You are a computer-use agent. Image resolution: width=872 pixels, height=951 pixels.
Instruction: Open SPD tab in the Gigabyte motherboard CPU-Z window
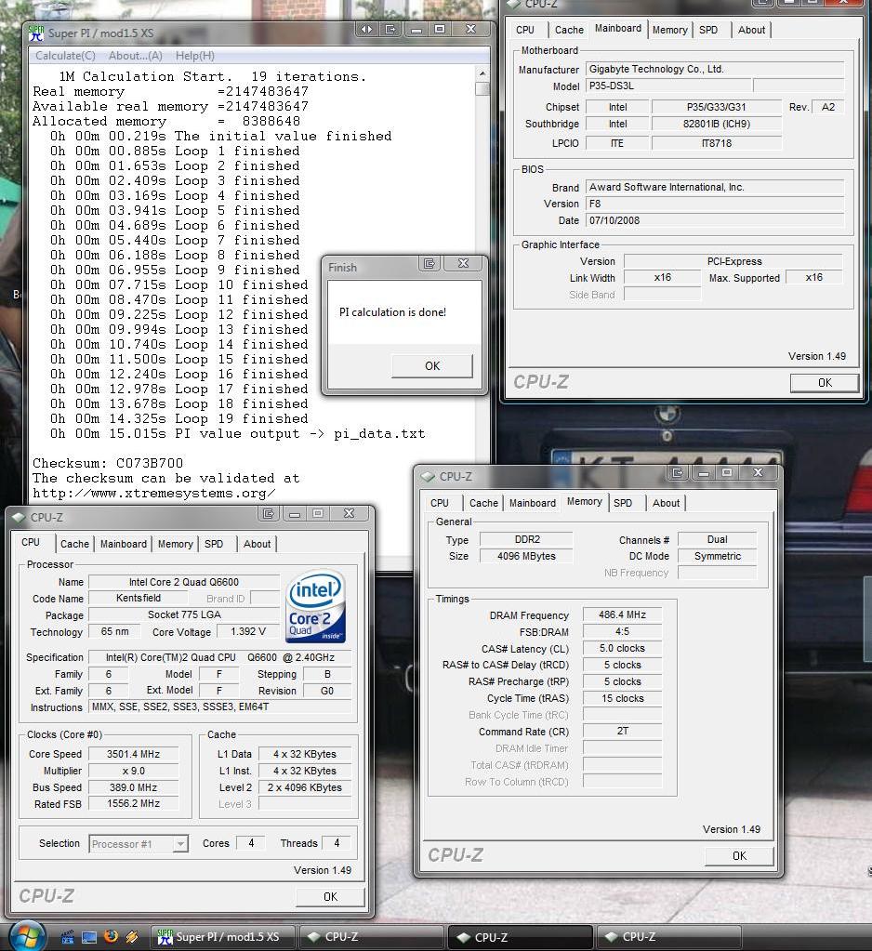(708, 30)
